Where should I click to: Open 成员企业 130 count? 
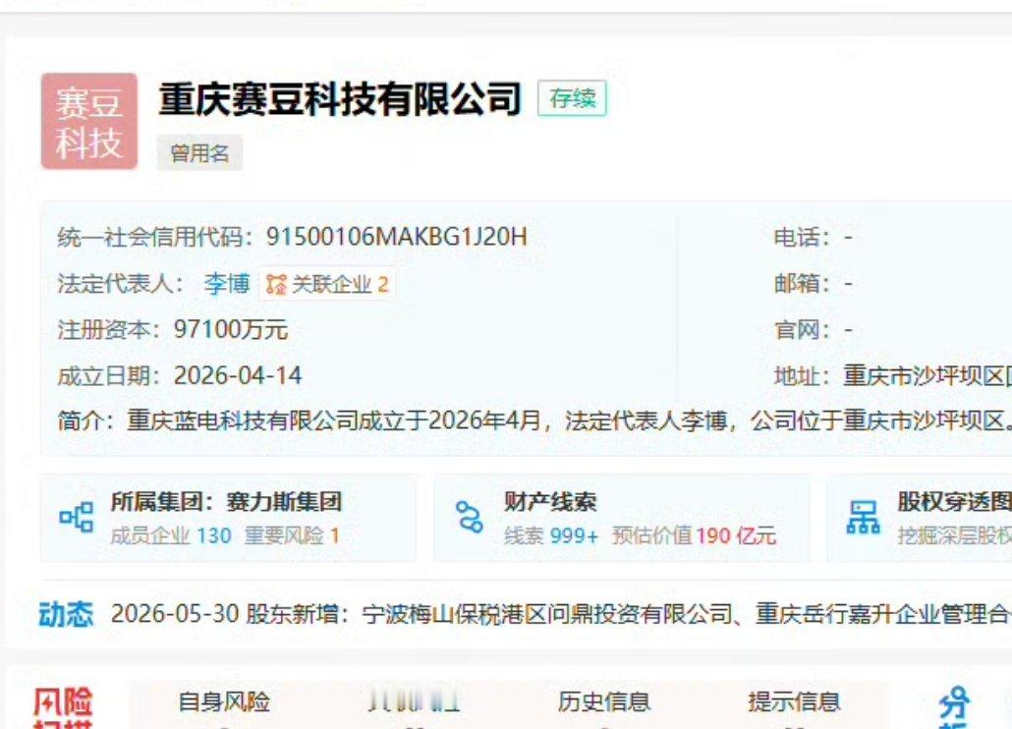coord(171,535)
